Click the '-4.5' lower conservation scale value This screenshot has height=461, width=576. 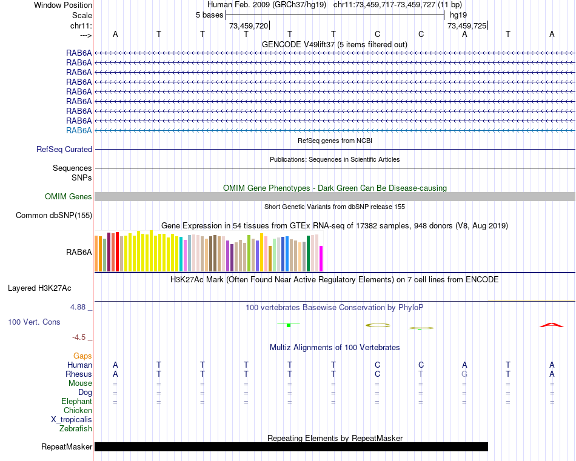pyautogui.click(x=79, y=337)
